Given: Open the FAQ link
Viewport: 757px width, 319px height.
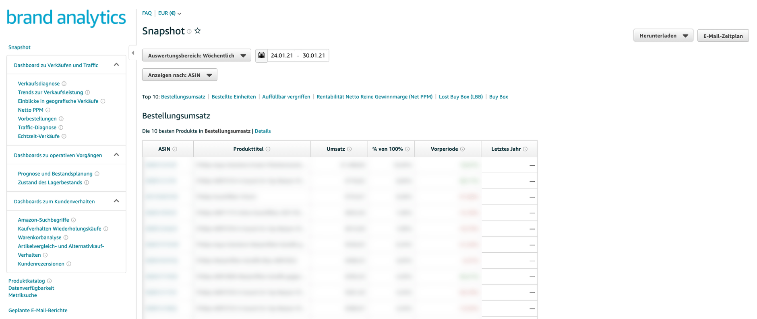Looking at the screenshot, I should [x=147, y=13].
